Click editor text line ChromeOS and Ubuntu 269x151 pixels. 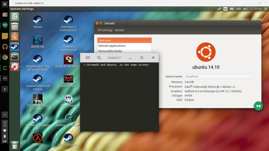[118, 65]
